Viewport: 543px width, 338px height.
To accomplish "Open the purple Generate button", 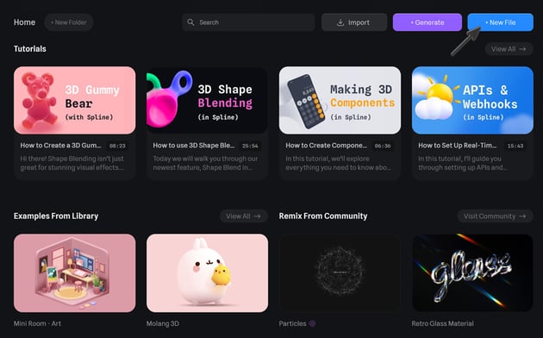I will [428, 22].
